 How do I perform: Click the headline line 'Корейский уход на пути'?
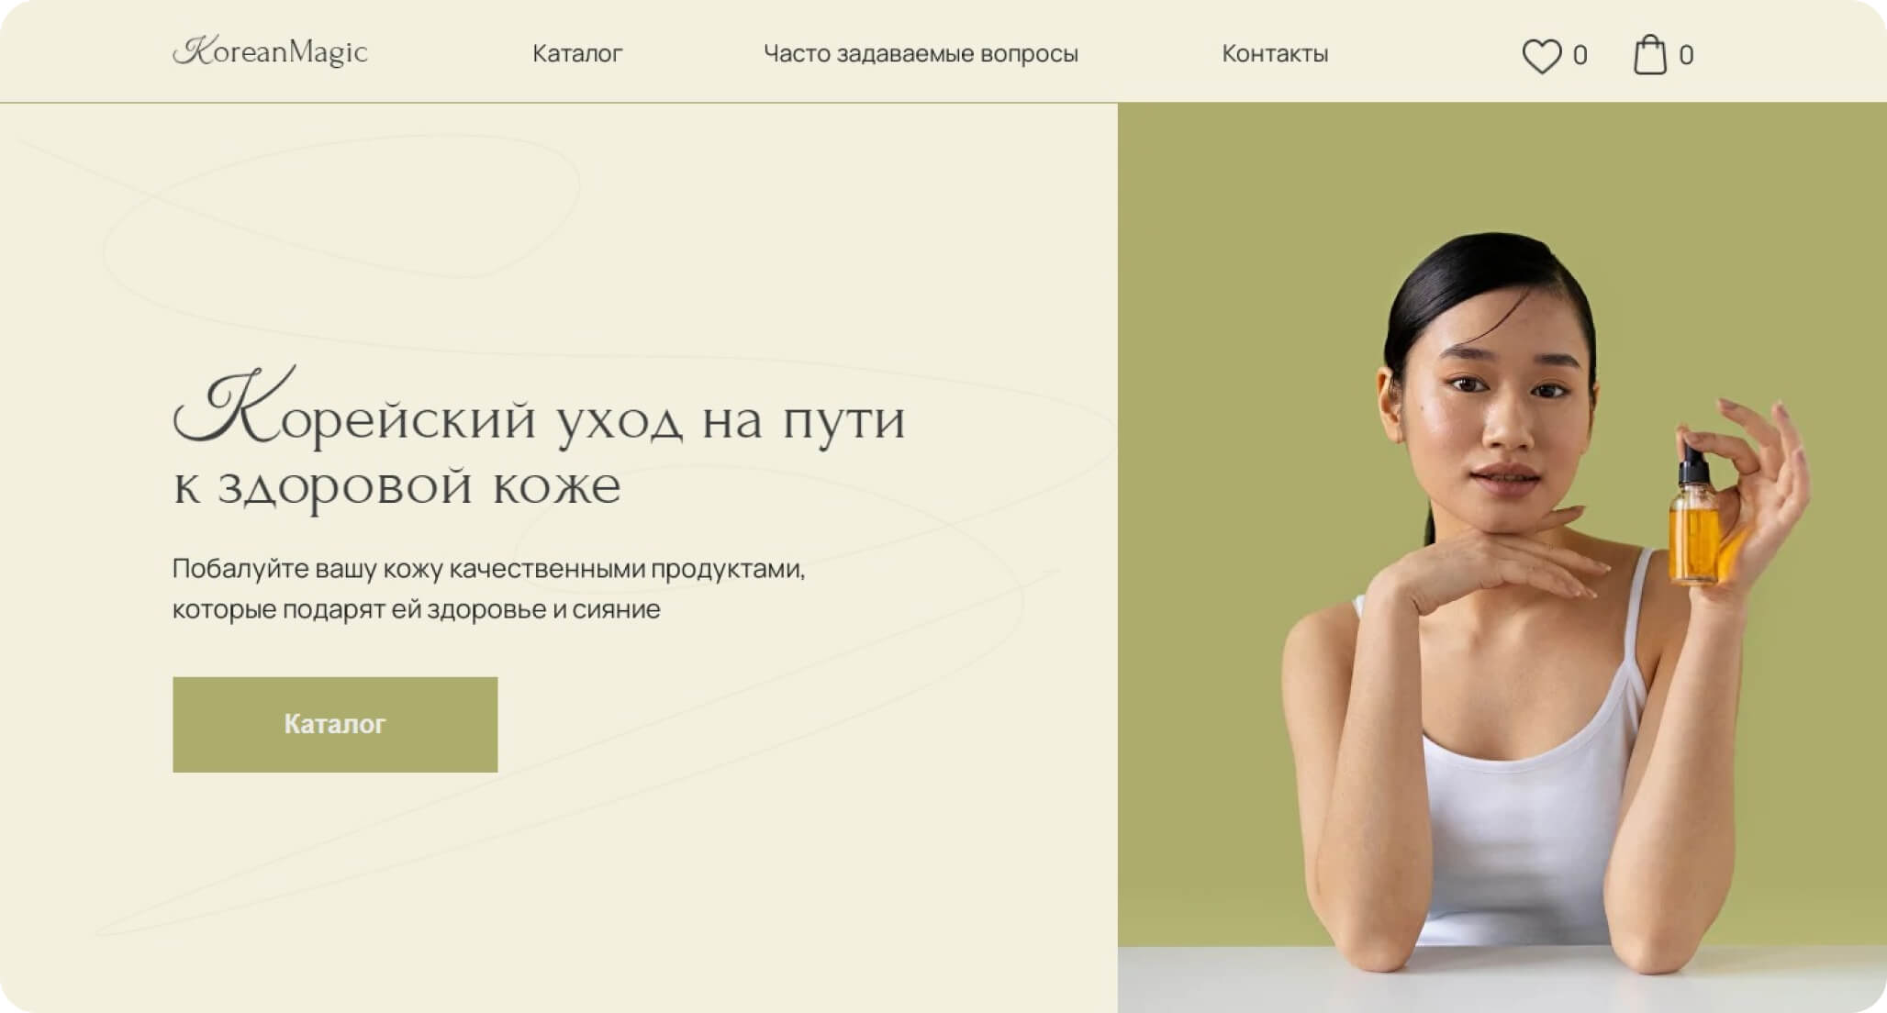pyautogui.click(x=540, y=408)
